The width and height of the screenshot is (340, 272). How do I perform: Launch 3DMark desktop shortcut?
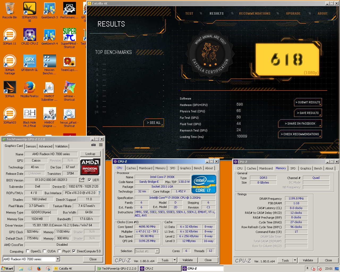click(10, 90)
